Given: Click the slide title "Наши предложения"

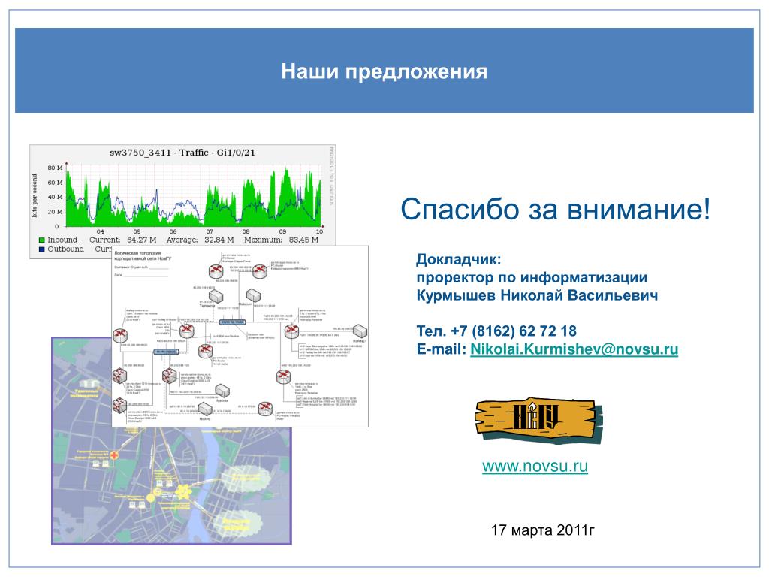Looking at the screenshot, I should point(384,71).
